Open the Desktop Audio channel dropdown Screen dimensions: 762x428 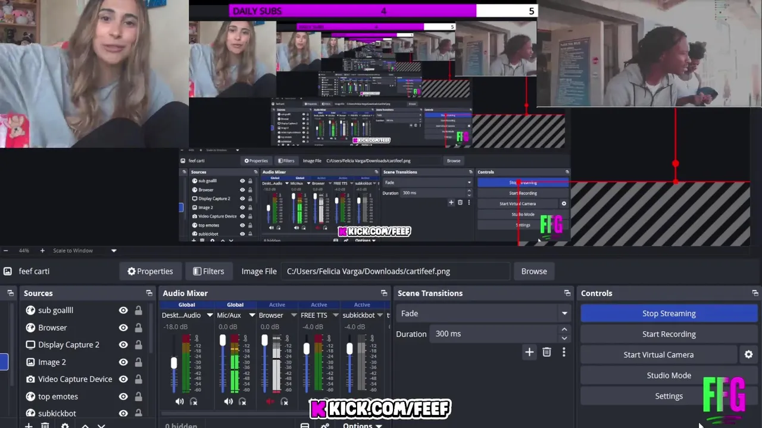(x=210, y=315)
